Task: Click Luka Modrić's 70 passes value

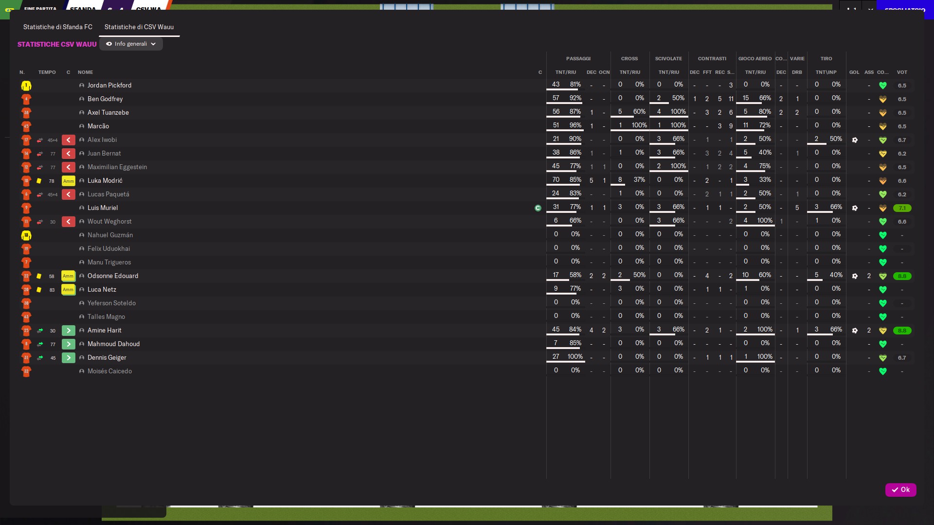Action: click(556, 180)
